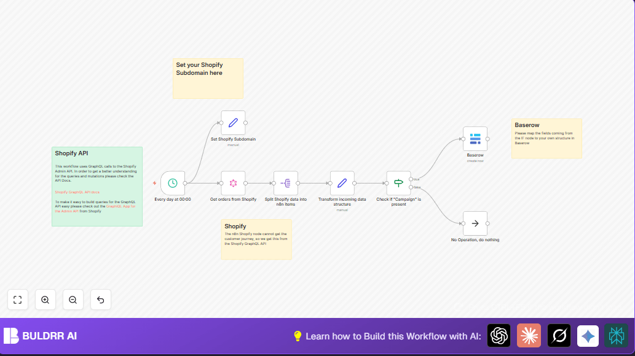Select the 'Split Shopify data into n8n items' node
635x356 pixels.
[285, 183]
